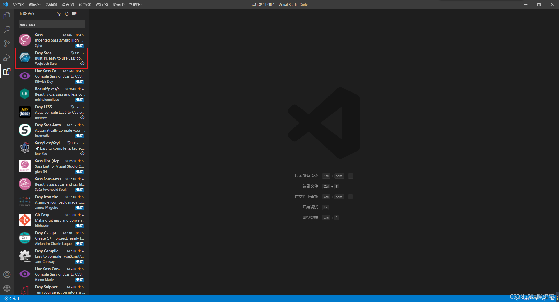Click the Easy icon theme extension icon
Screen dimensions: 559x302
[x=25, y=202]
